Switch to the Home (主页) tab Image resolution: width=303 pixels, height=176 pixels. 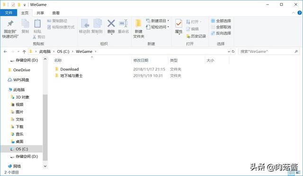pyautogui.click(x=25, y=13)
